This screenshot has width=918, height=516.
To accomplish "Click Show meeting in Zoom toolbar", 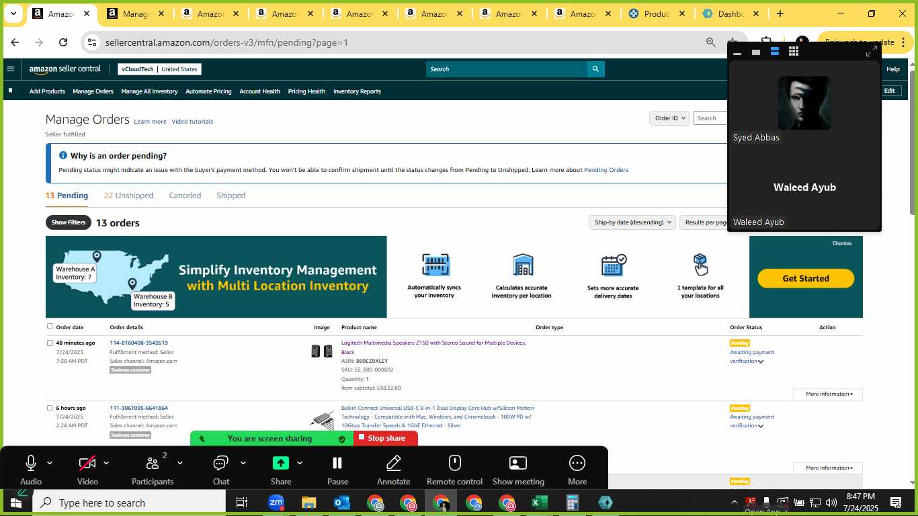I will click(518, 470).
